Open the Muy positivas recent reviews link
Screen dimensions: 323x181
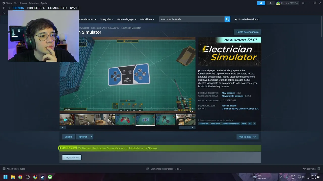(x=228, y=93)
